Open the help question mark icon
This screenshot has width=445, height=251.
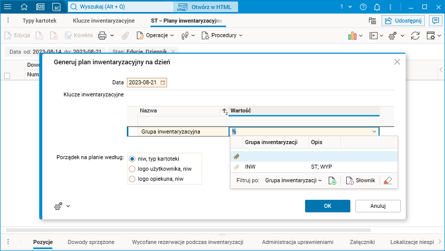(363, 7)
